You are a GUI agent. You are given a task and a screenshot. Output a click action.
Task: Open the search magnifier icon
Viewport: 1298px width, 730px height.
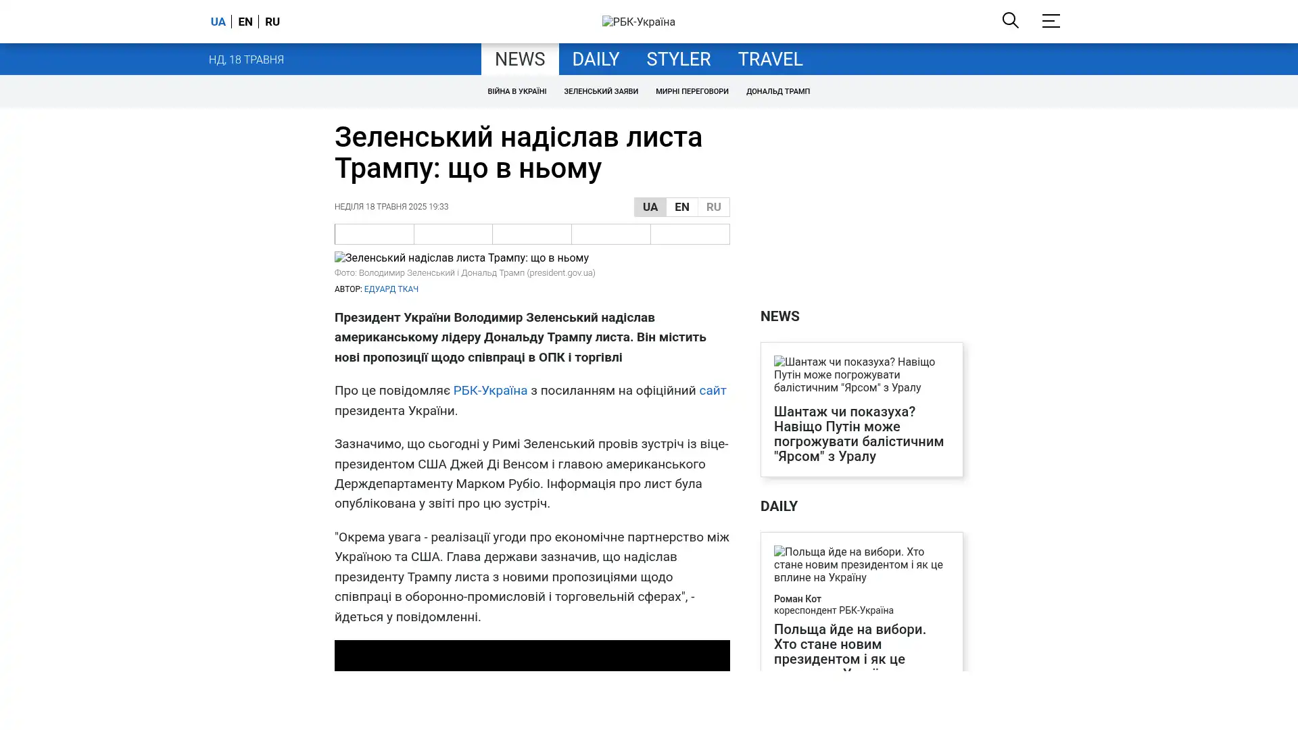coord(1010,21)
